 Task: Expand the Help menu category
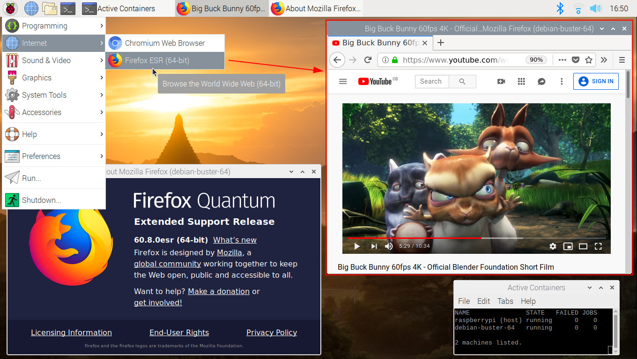[54, 134]
